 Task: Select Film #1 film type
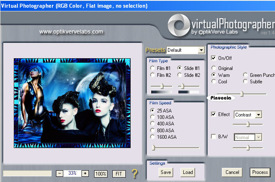coord(153,68)
